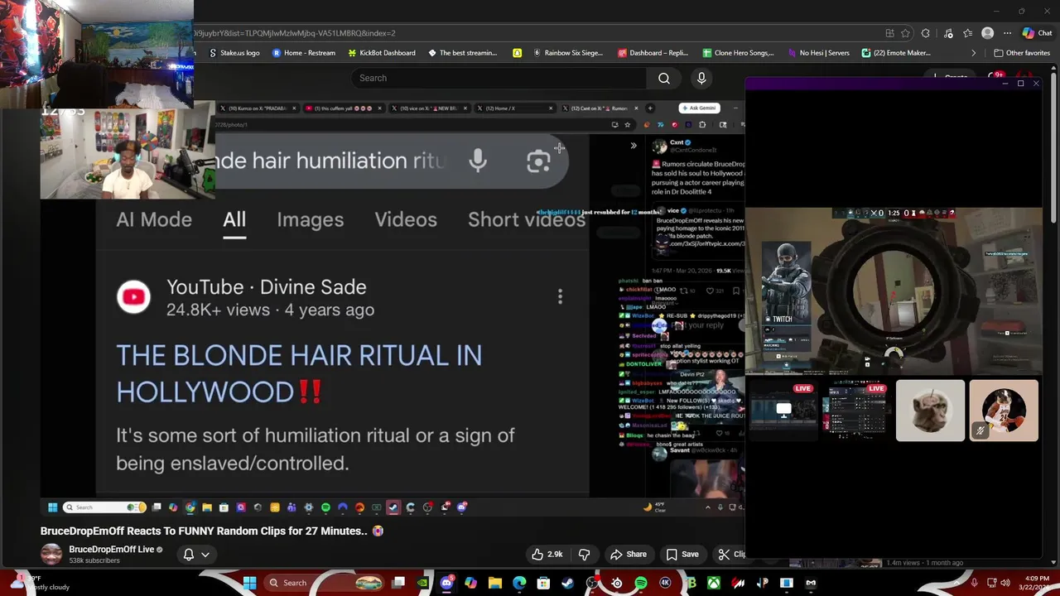Dislike the BruceDropEmOff video

tap(585, 555)
